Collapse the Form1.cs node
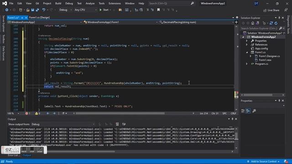 pyautogui.click(x=247, y=52)
